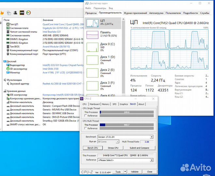Click the Tools button in CPU-Z
215x176 pixels.
118,172
